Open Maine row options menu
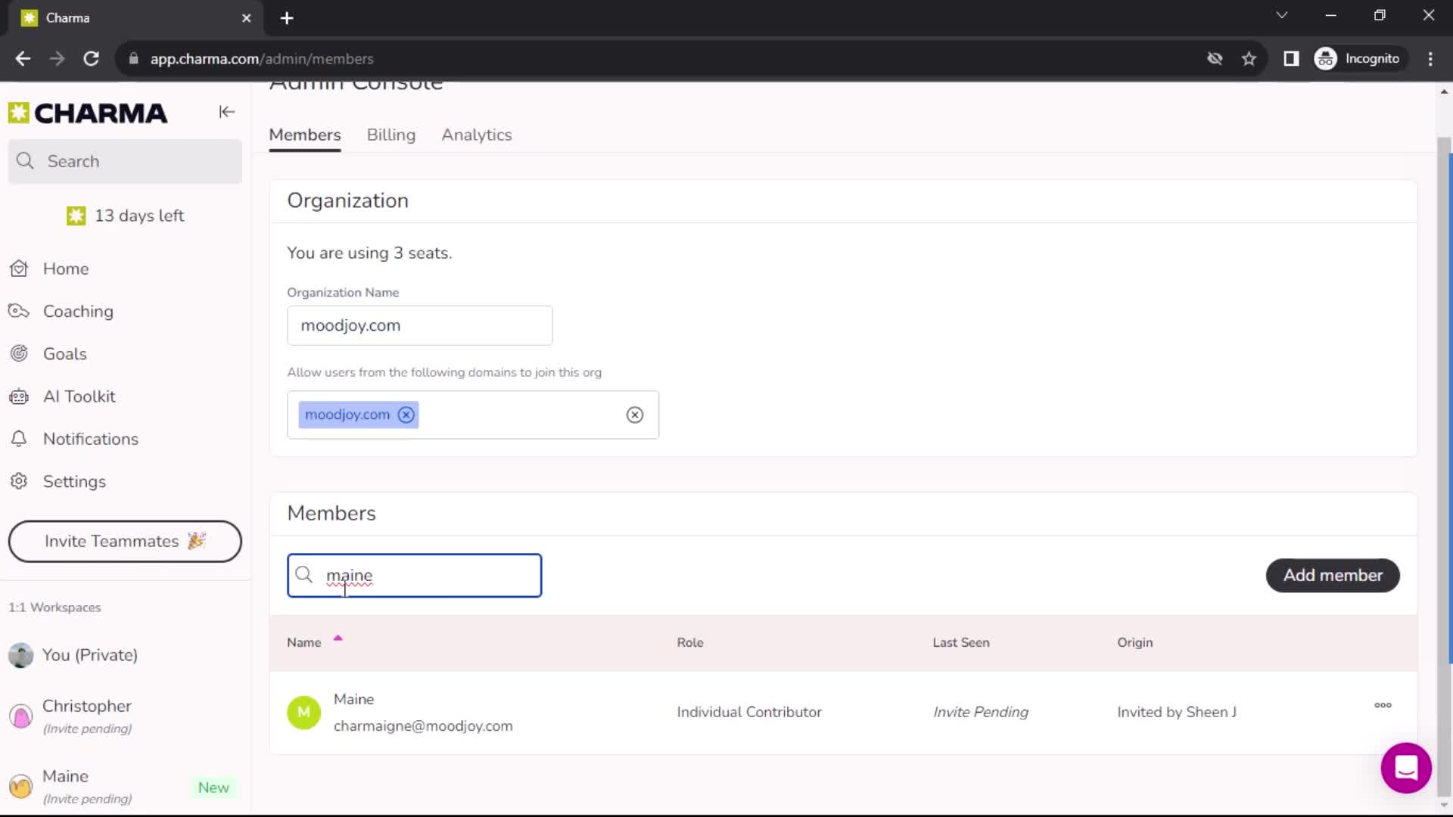 coord(1383,705)
